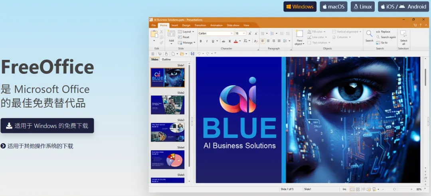Click the Windows free download button
Image resolution: width=431 pixels, height=196 pixels.
(x=47, y=126)
